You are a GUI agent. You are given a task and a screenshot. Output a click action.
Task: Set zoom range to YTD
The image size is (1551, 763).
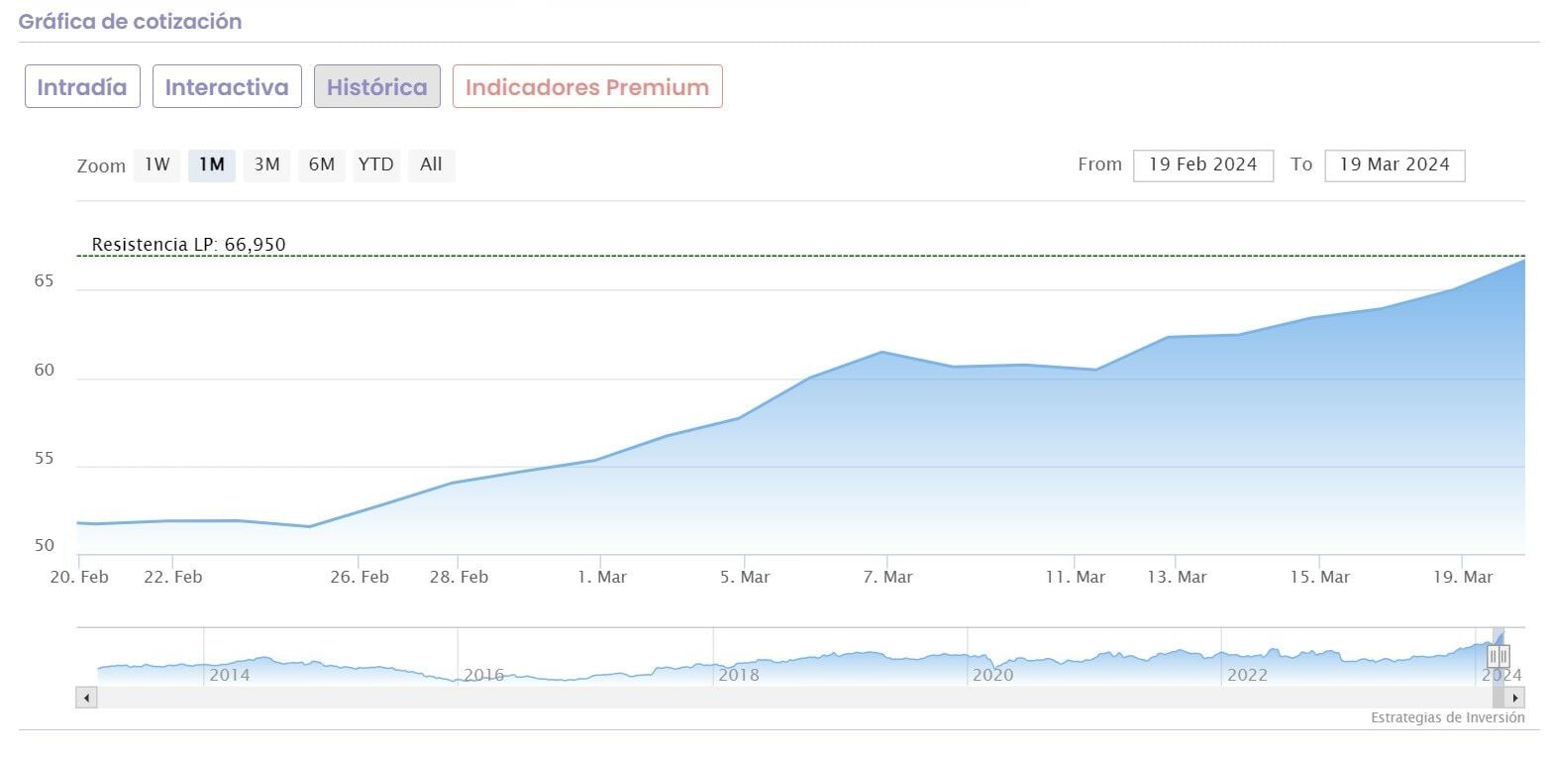pos(375,164)
